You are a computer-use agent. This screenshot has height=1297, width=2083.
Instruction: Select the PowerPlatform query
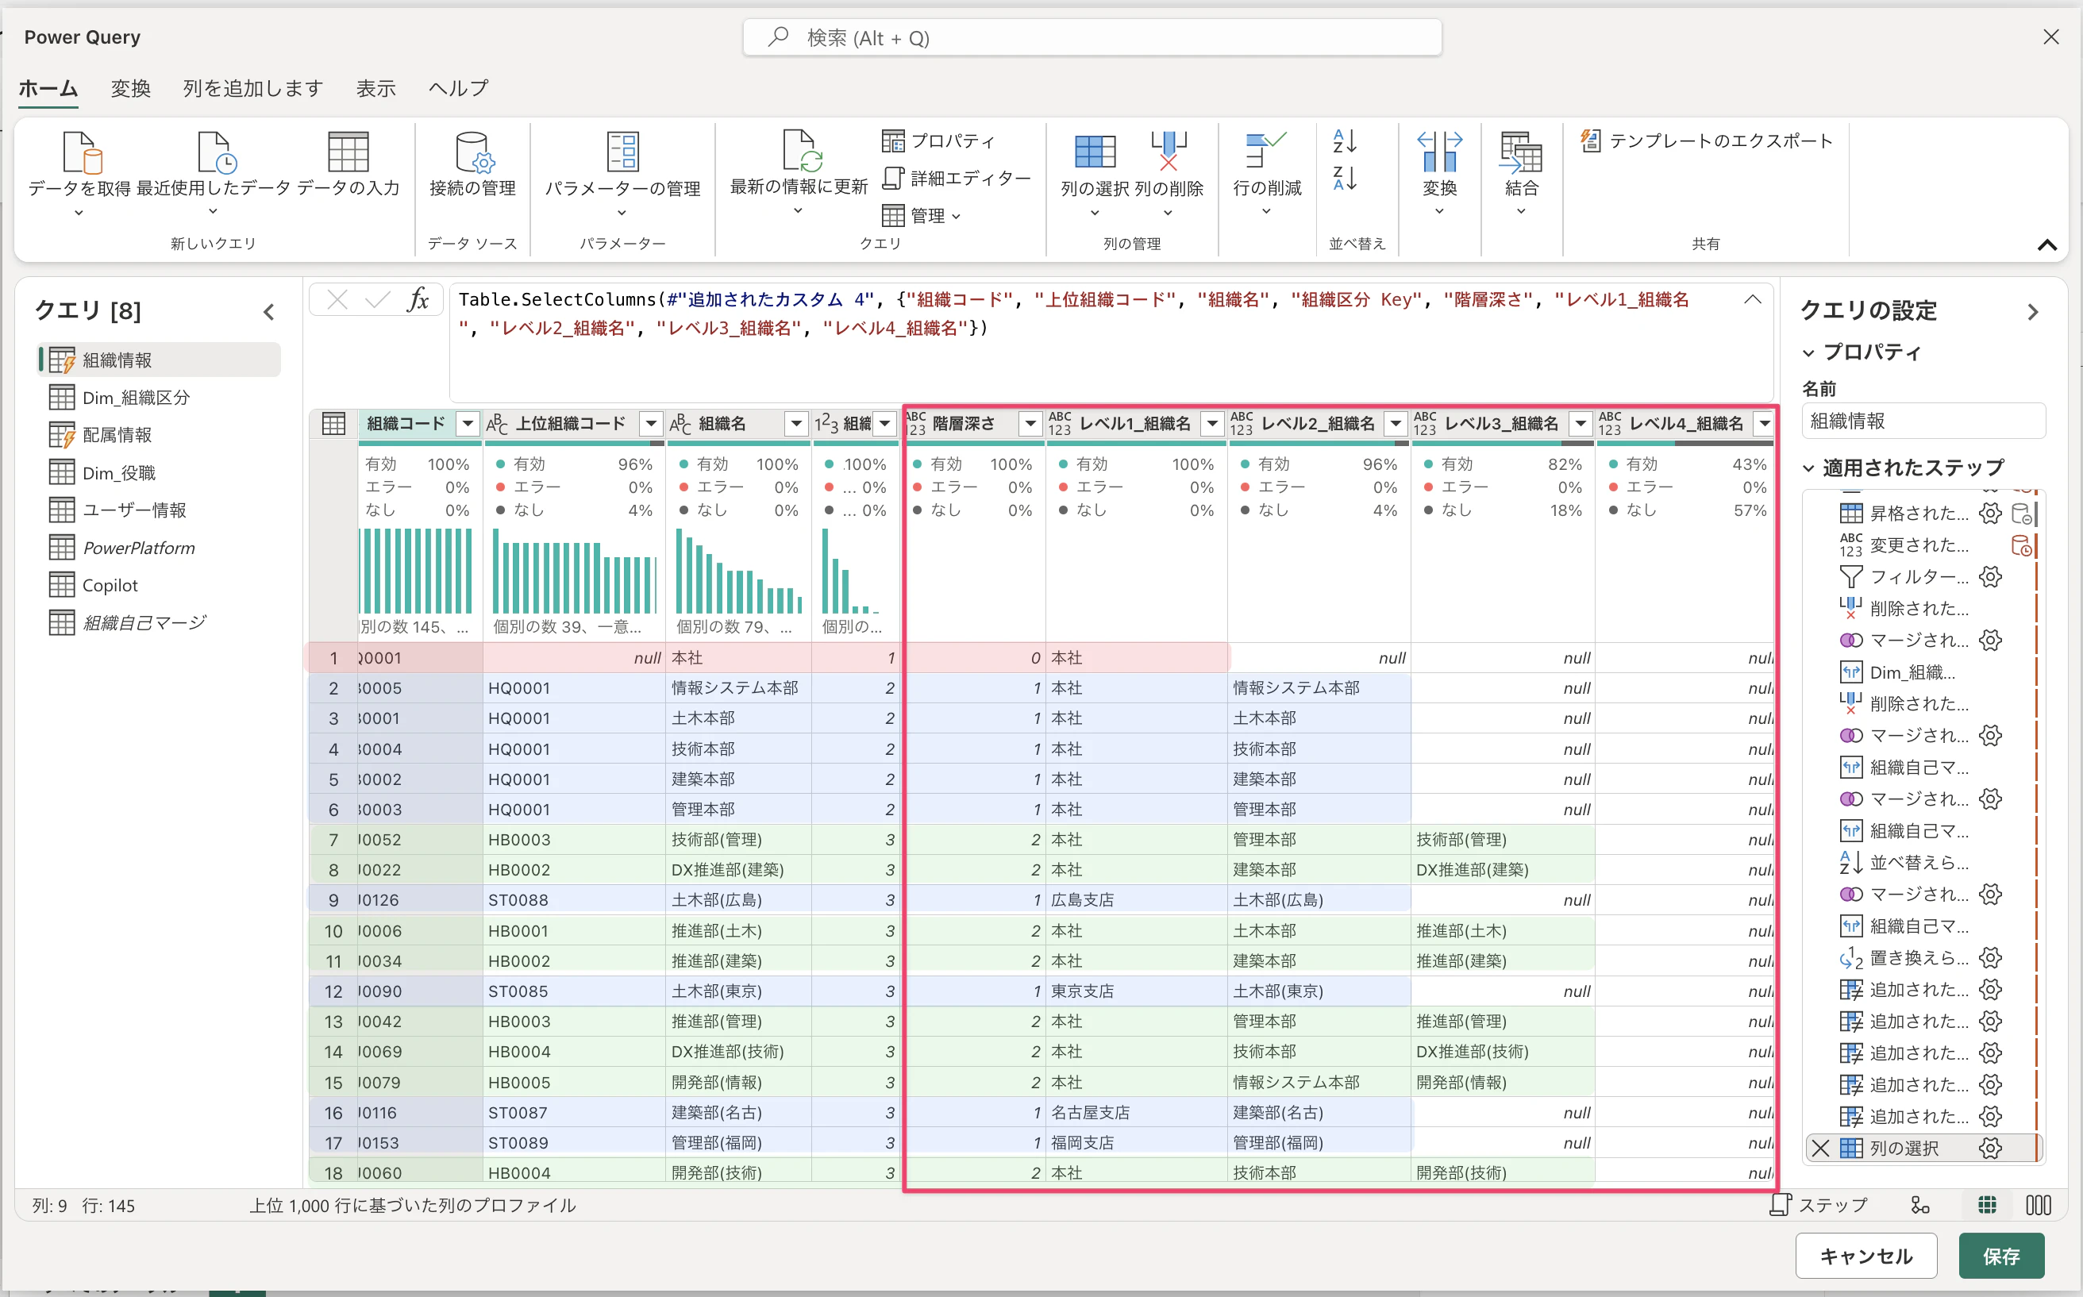tap(160, 547)
